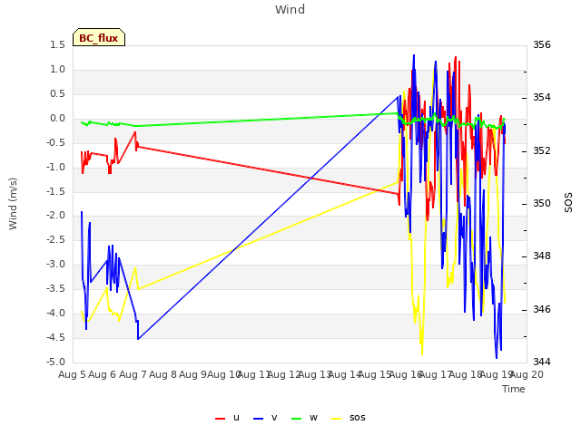Viewport: 581px width, 435px height.
Task: Click the '348' right-axis value
Action: [x=542, y=256]
